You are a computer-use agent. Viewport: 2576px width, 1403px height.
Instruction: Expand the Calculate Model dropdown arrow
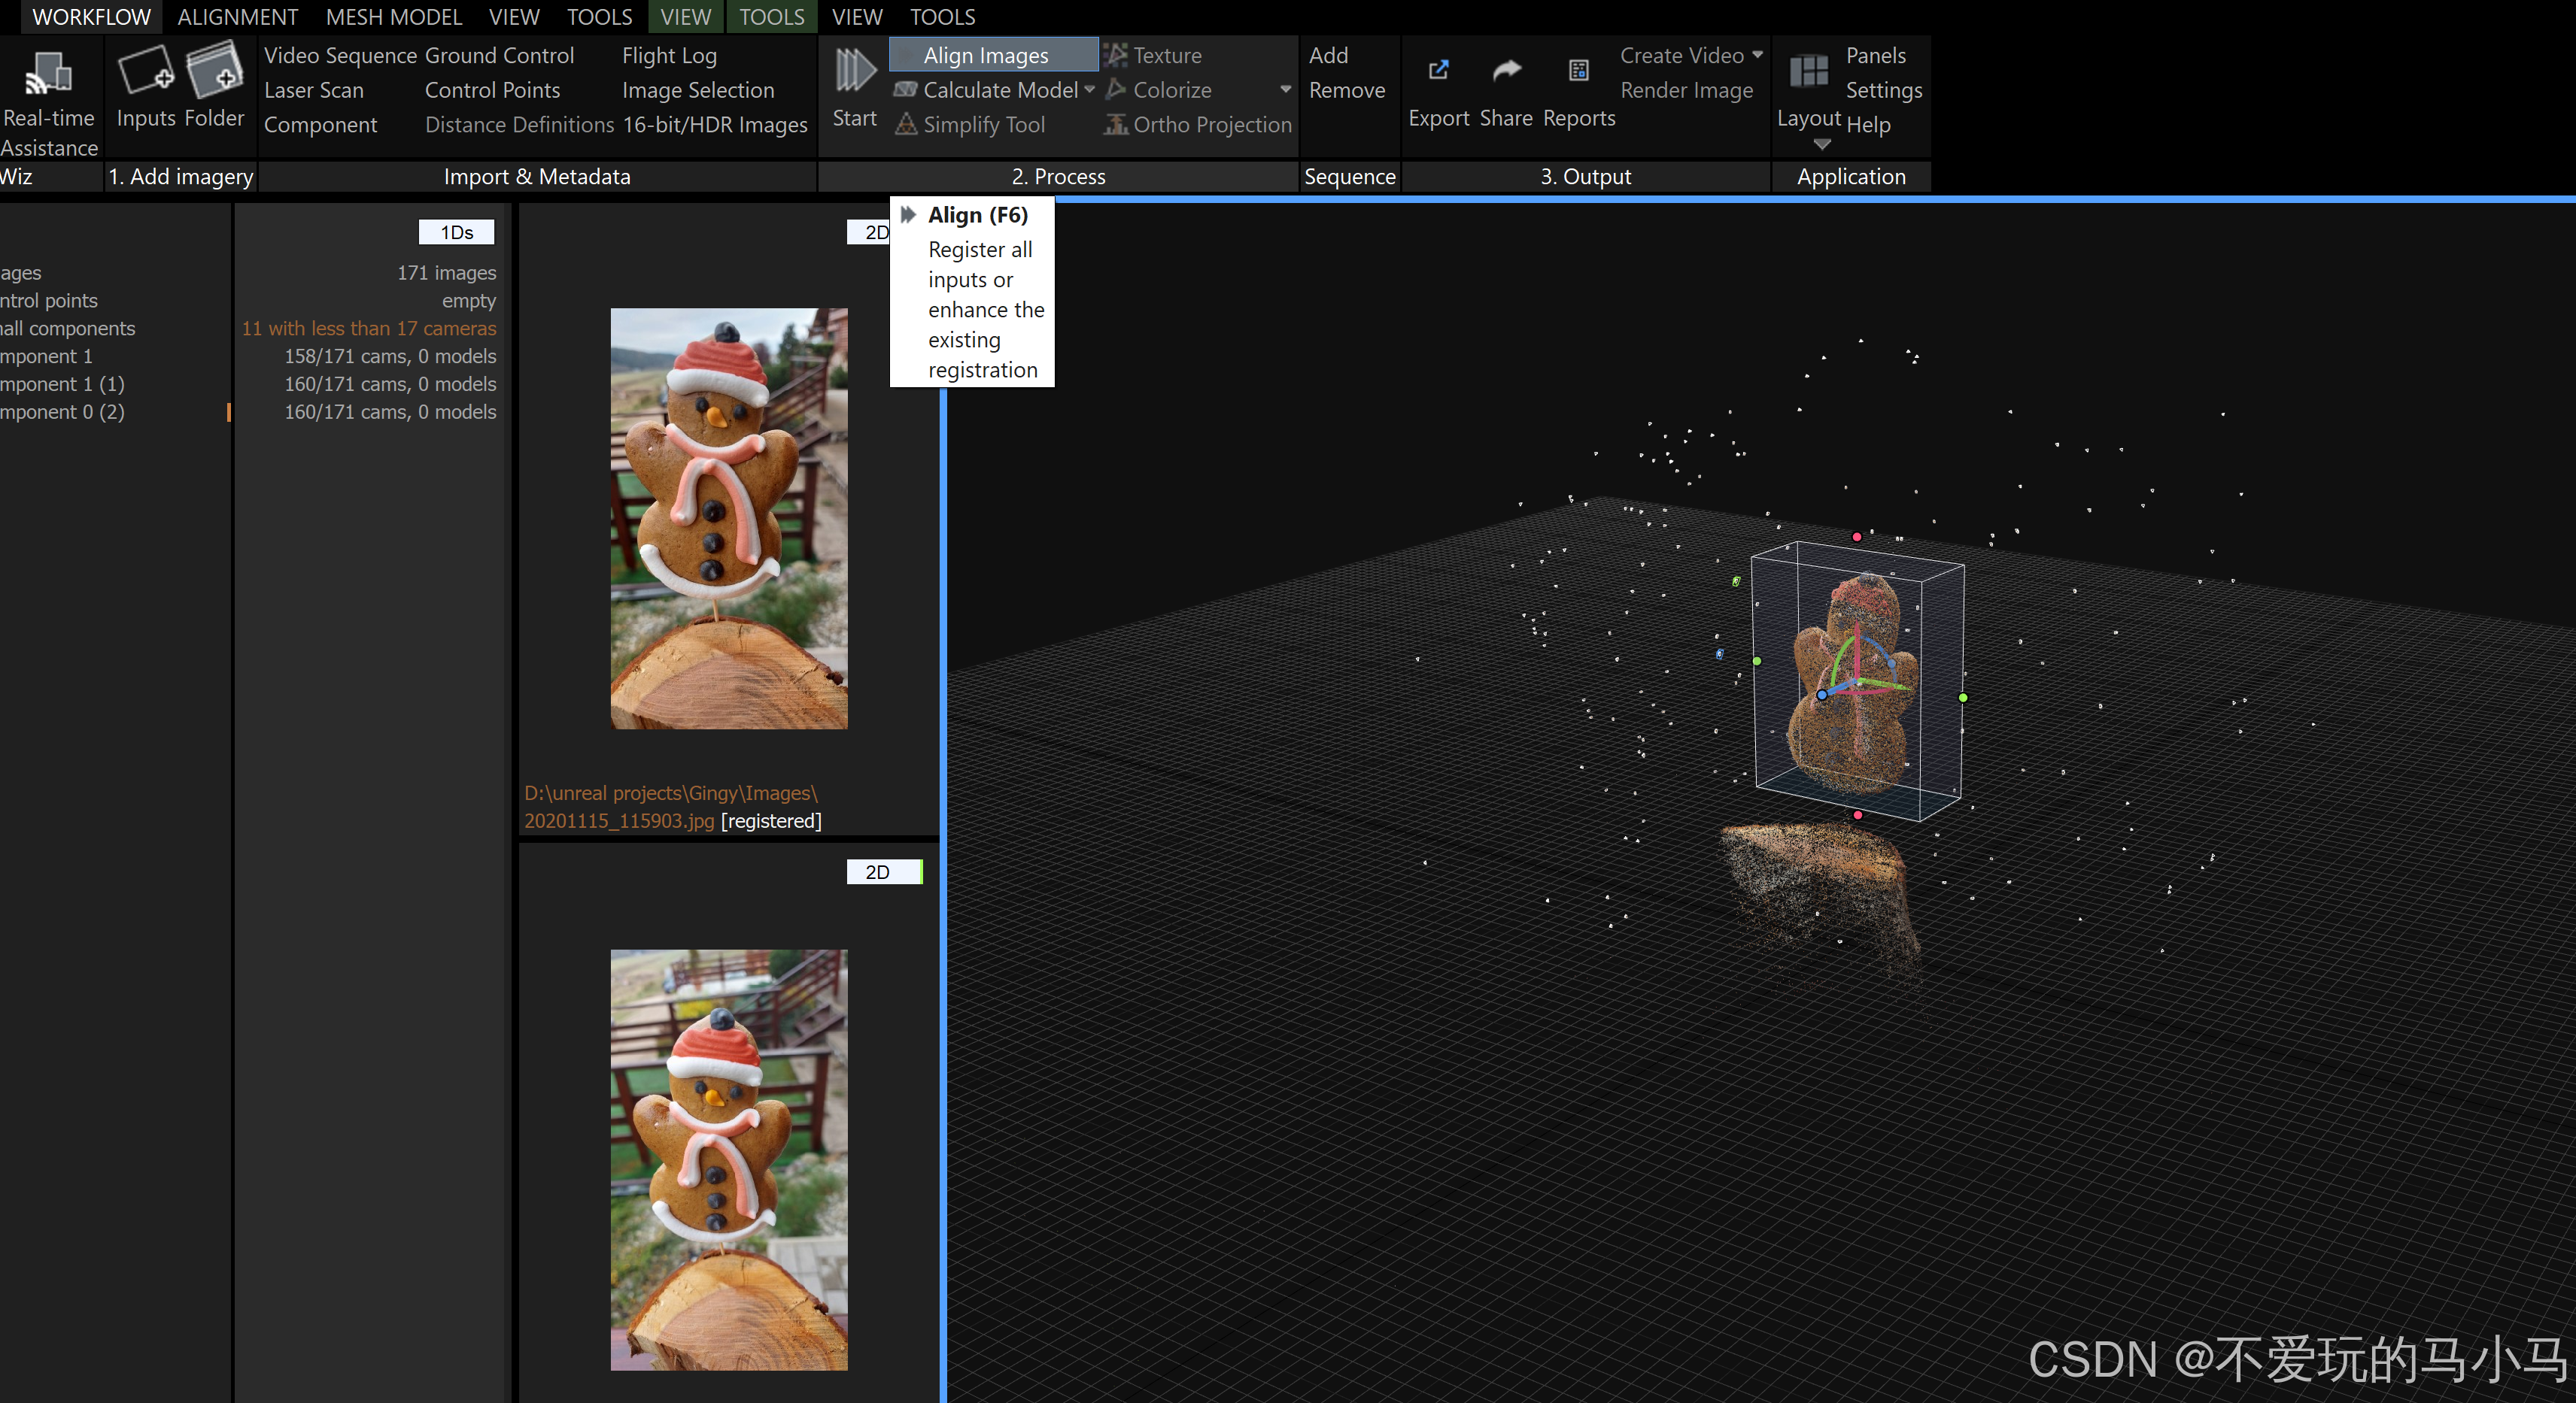1089,90
